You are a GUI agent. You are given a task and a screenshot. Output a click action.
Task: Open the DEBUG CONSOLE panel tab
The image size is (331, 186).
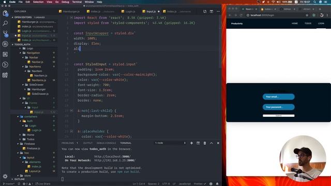click(106, 143)
